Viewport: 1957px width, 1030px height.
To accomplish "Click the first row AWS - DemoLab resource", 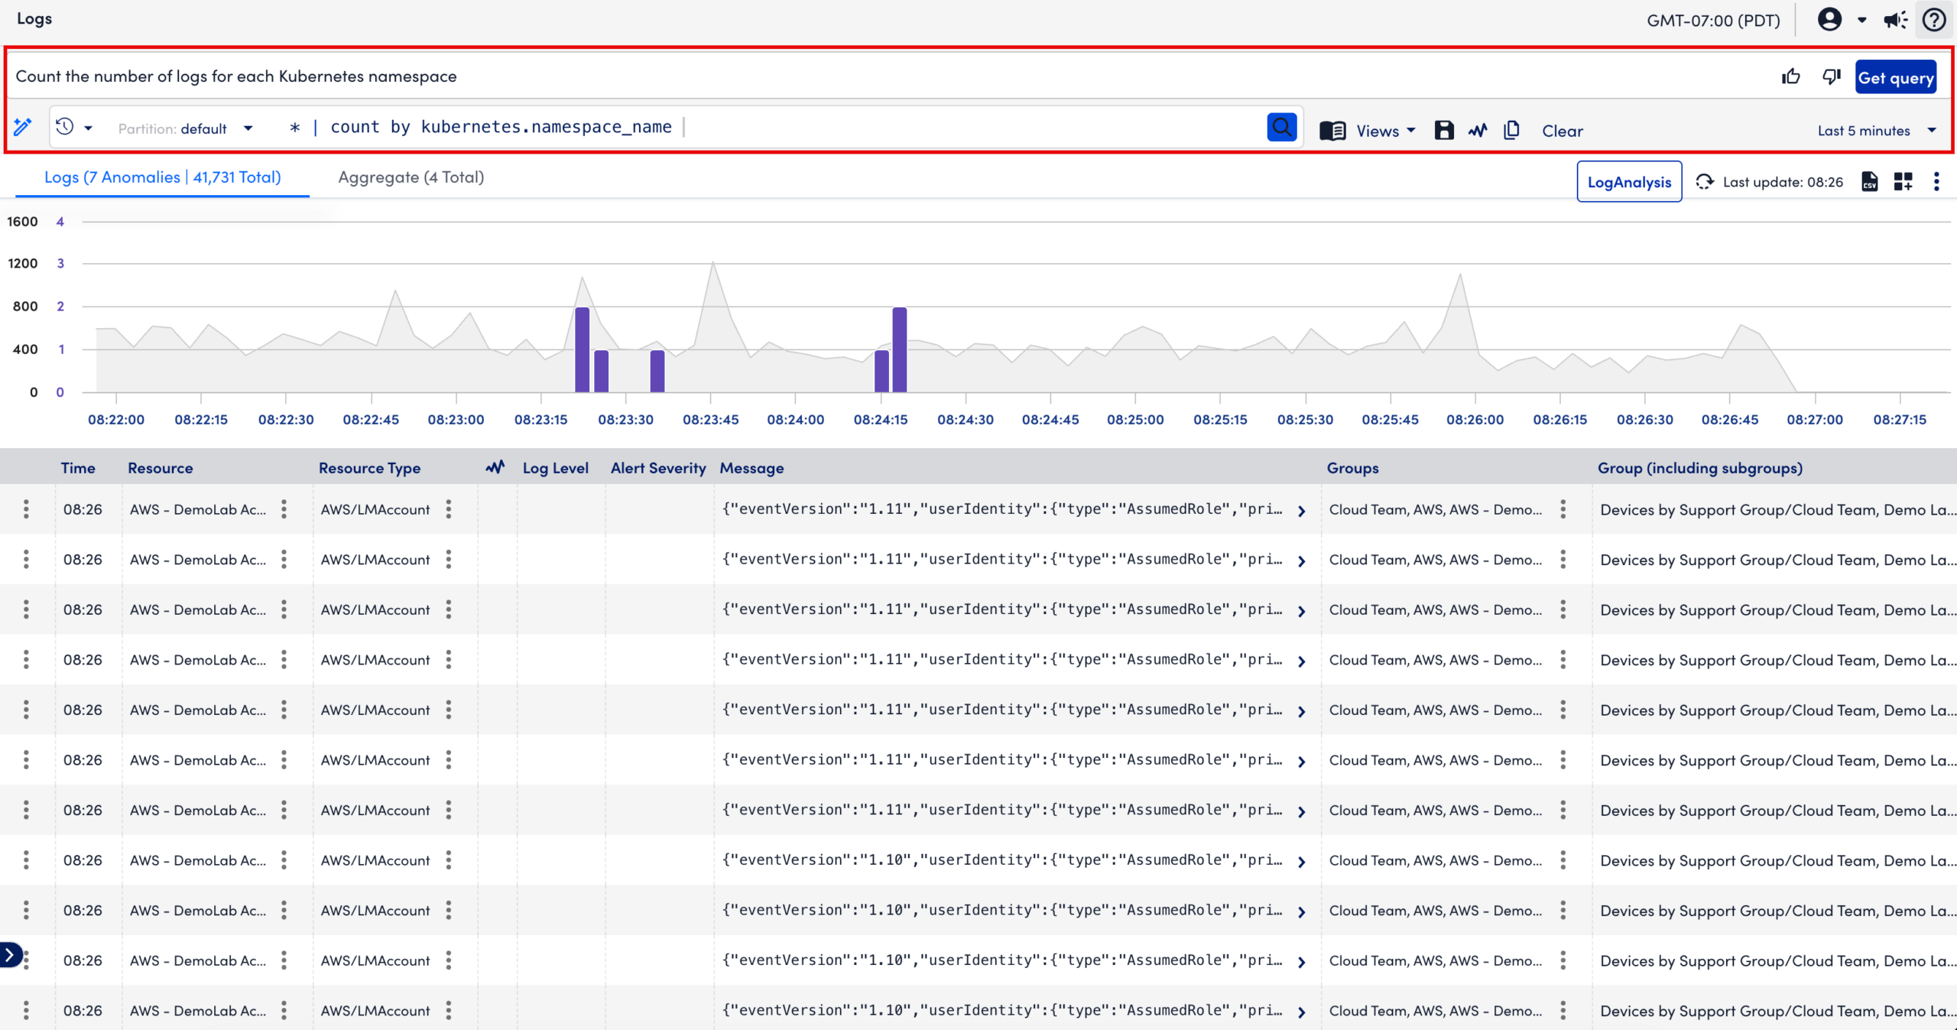I will 198,509.
